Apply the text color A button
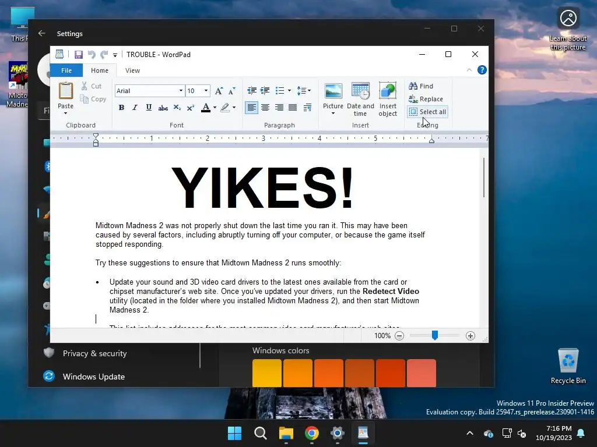The image size is (597, 447). point(206,108)
